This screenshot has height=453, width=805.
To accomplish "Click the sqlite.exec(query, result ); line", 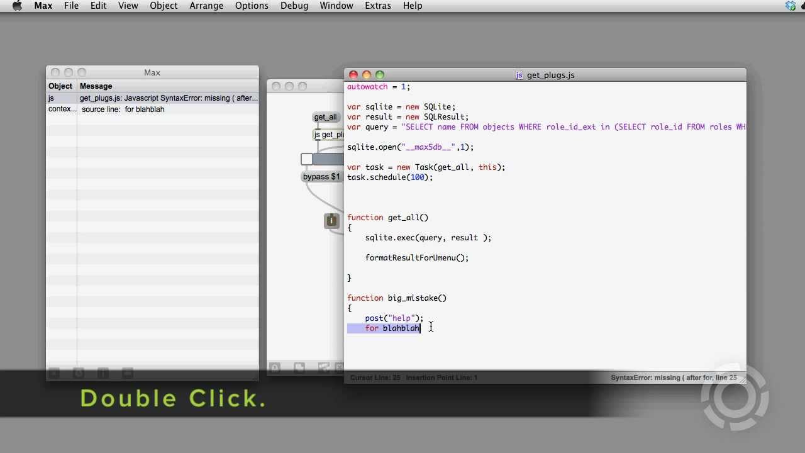I will click(428, 238).
